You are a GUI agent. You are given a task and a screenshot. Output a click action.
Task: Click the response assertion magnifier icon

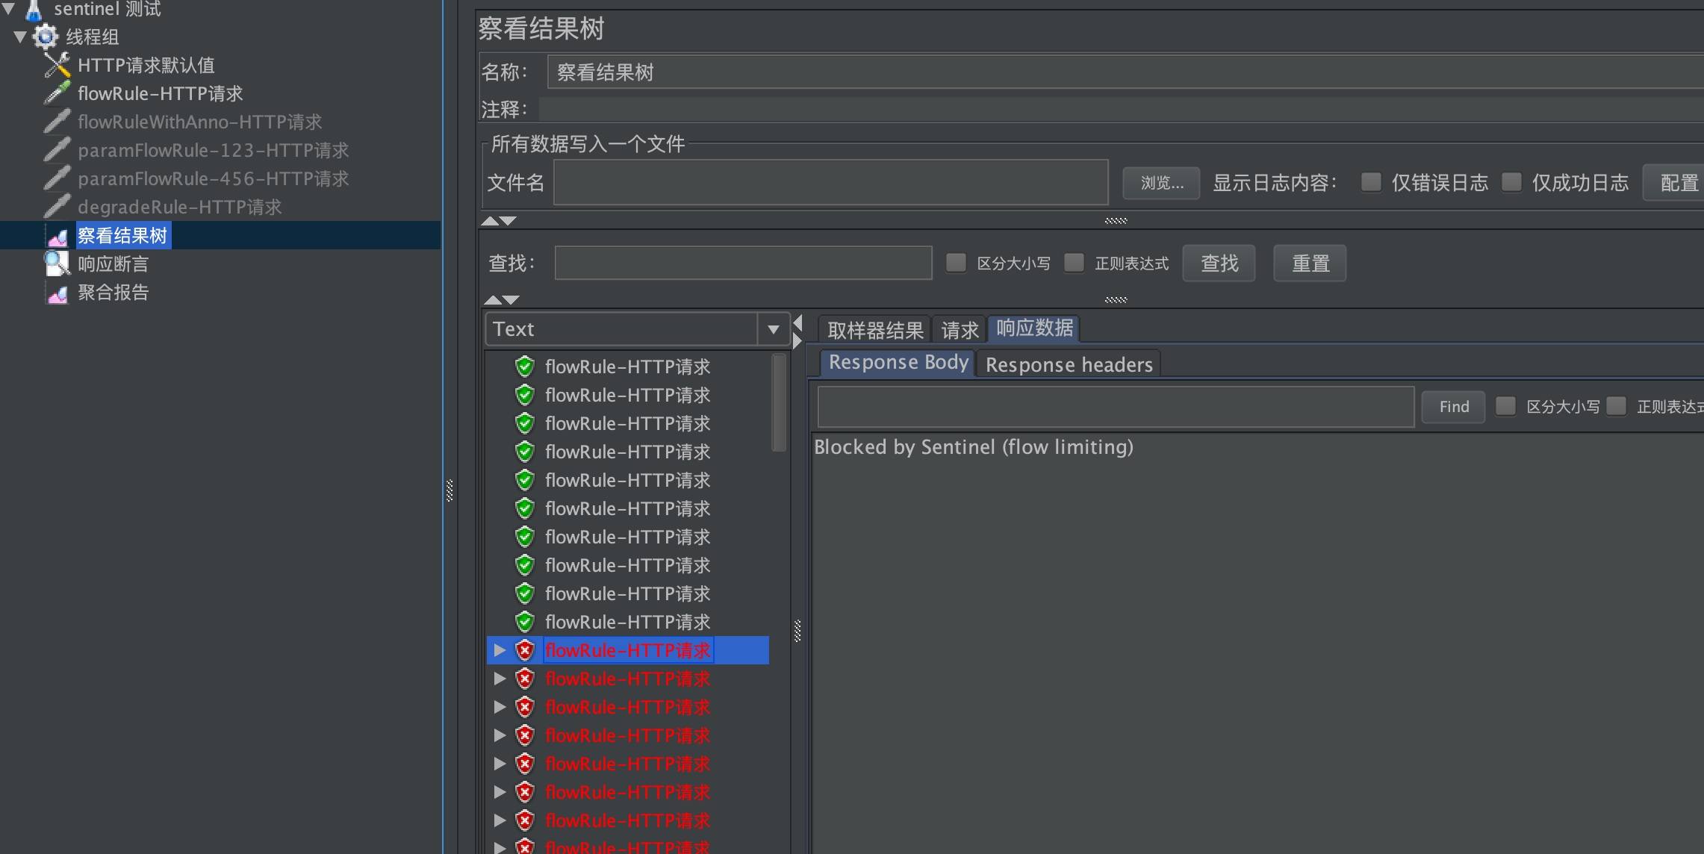(57, 264)
